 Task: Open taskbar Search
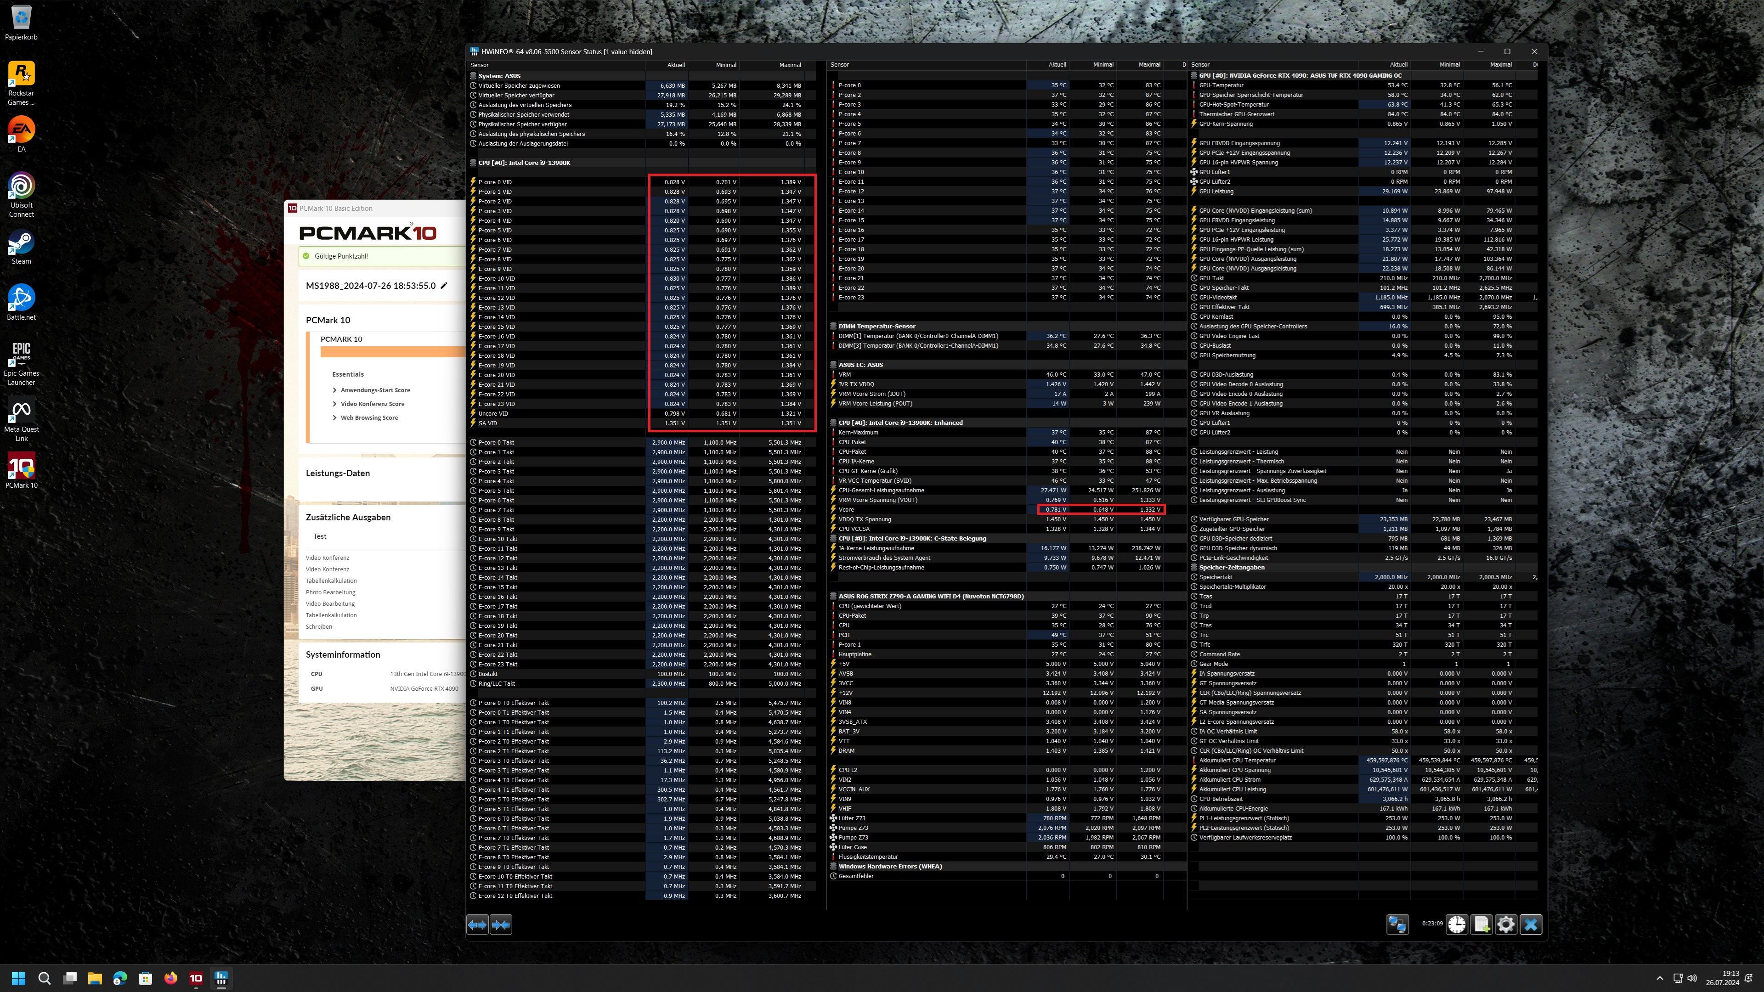[45, 978]
